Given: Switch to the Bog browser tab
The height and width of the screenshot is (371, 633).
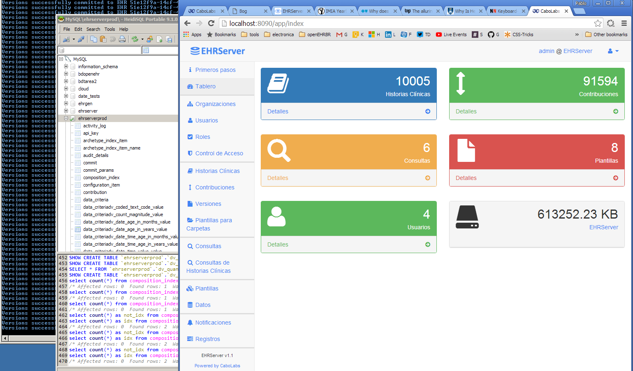Looking at the screenshot, I should (x=249, y=11).
